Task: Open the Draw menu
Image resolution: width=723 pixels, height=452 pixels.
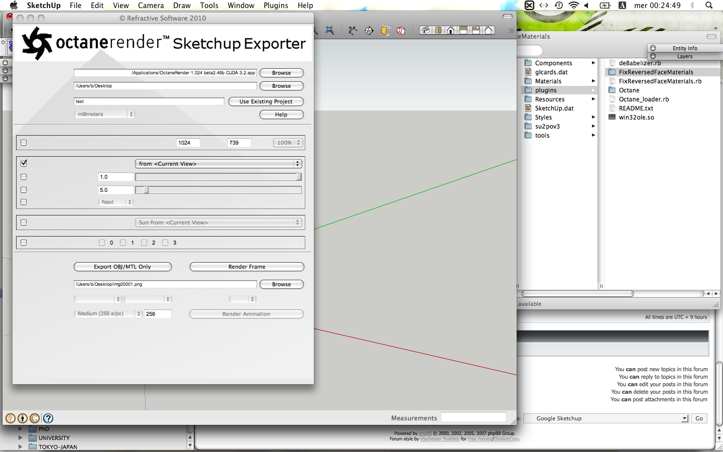Action: tap(182, 6)
